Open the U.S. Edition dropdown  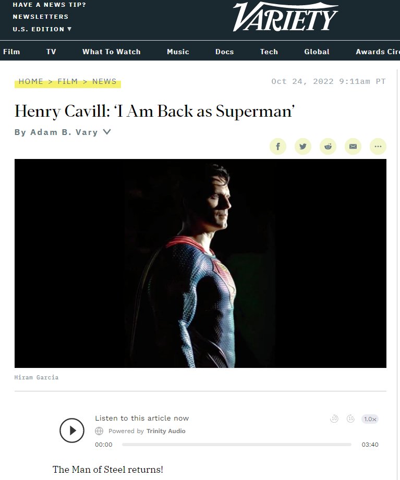(42, 29)
